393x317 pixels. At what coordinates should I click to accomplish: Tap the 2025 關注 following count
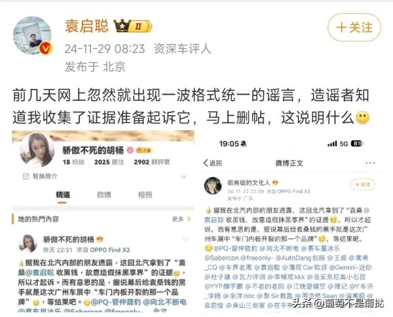[x=109, y=162]
